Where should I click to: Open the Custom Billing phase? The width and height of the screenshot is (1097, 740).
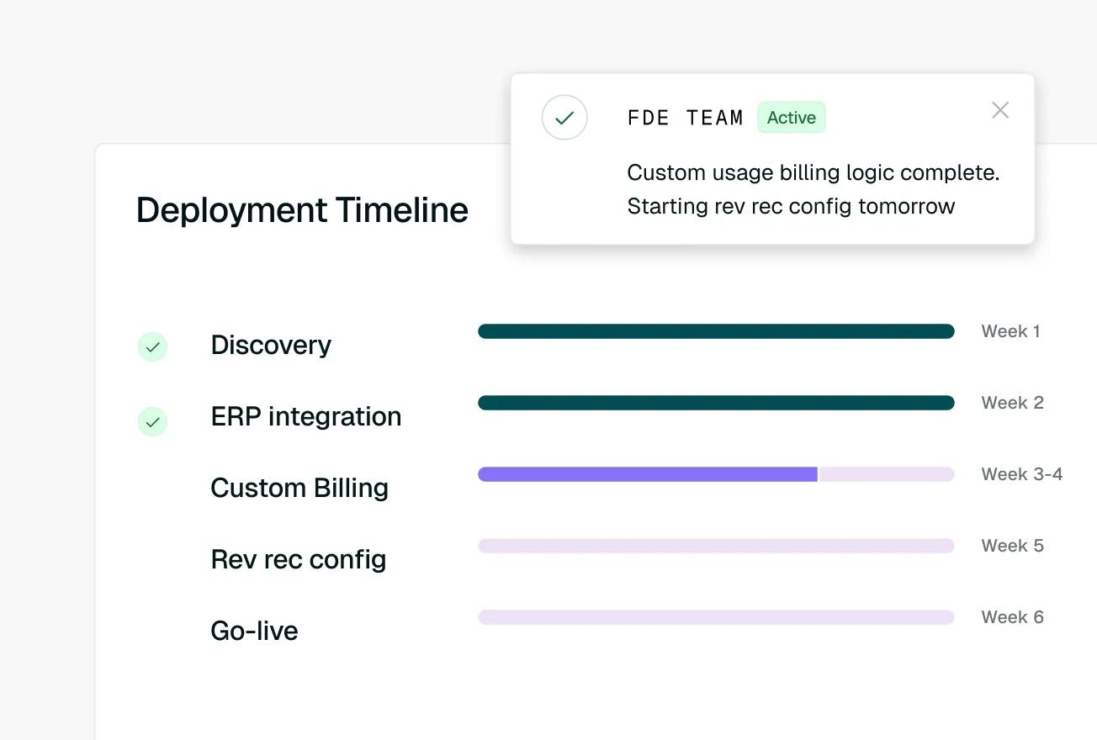click(x=299, y=488)
